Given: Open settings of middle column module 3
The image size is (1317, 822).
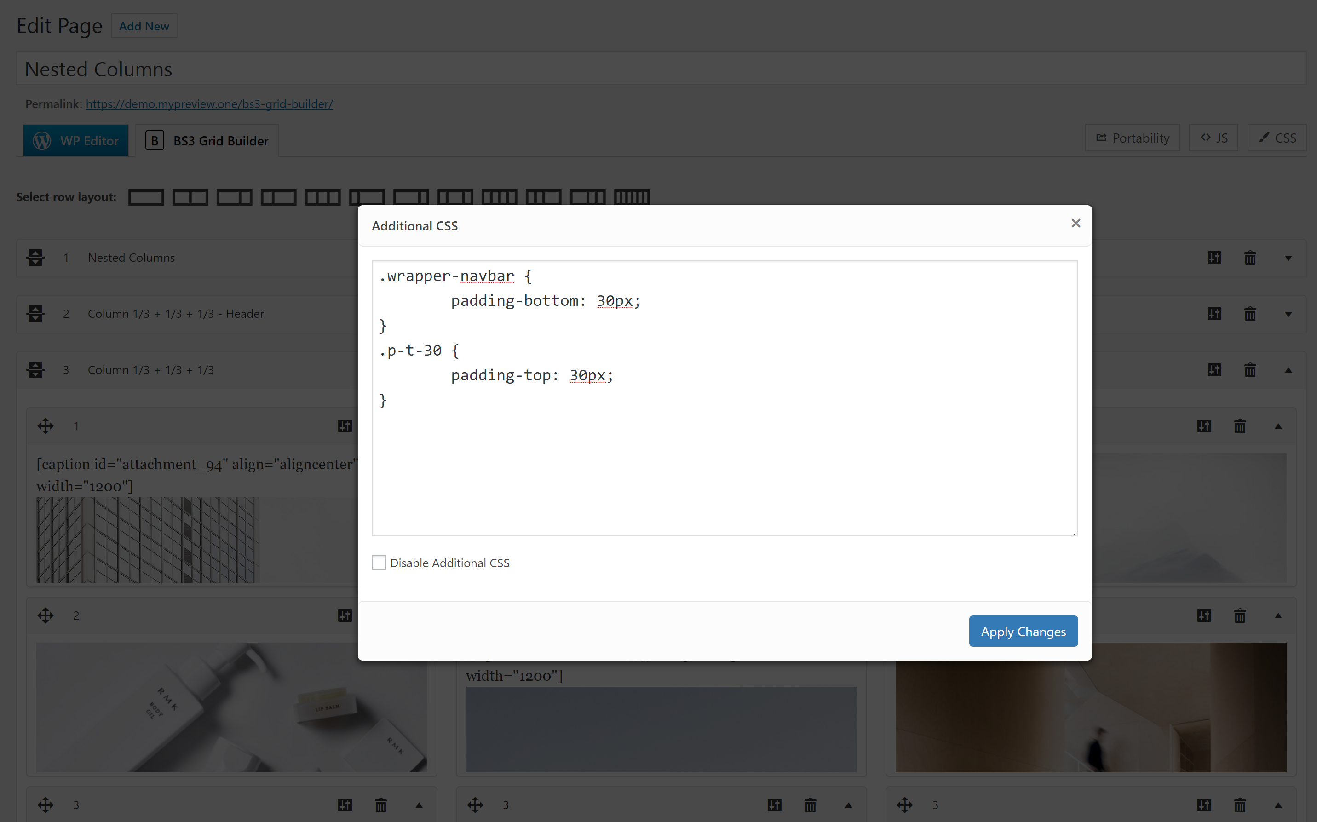Looking at the screenshot, I should click(x=775, y=805).
